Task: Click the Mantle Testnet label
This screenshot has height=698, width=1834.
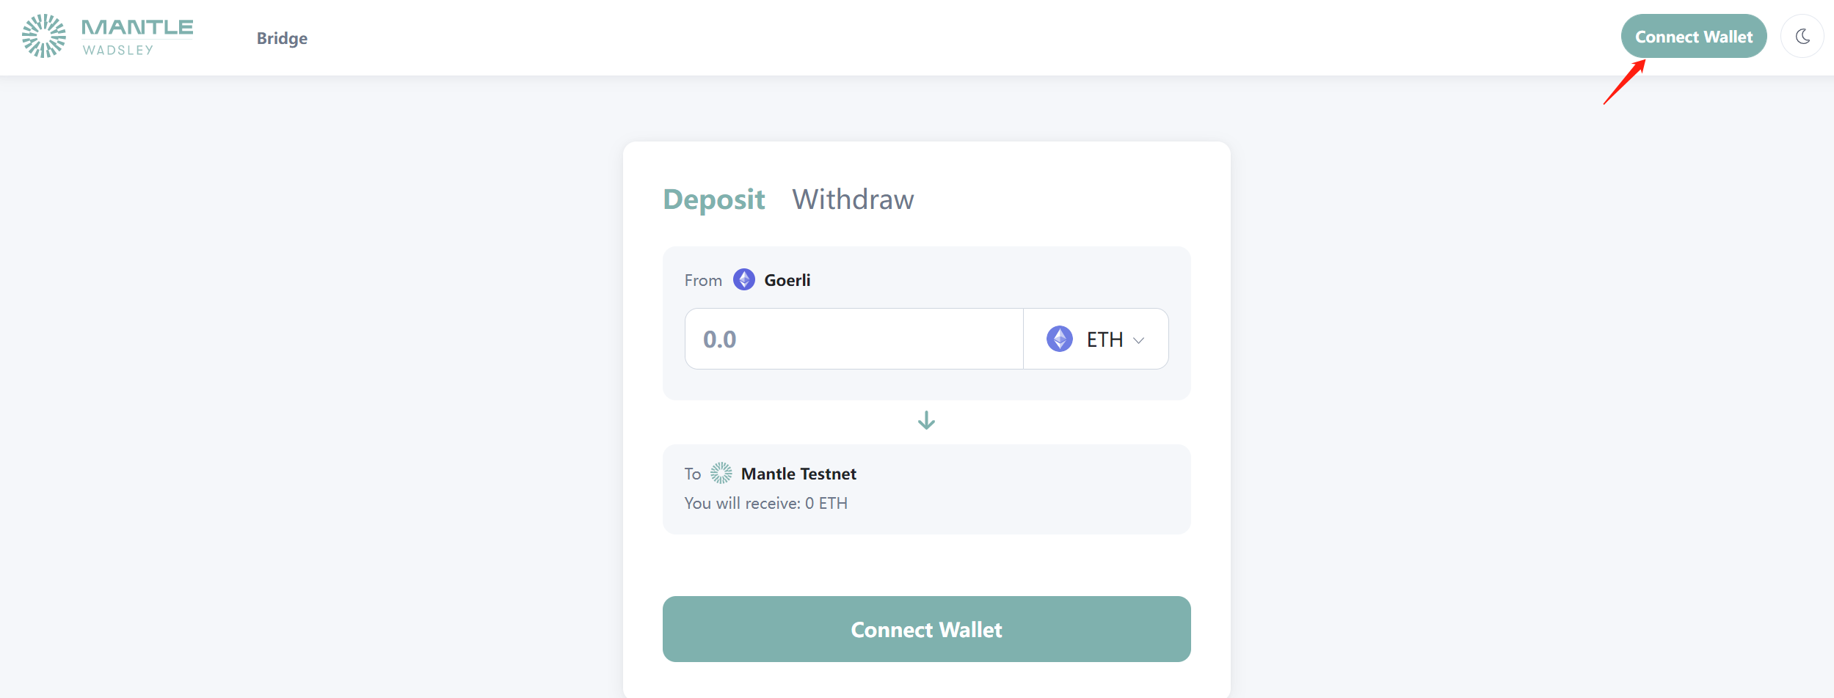Action: pos(798,474)
